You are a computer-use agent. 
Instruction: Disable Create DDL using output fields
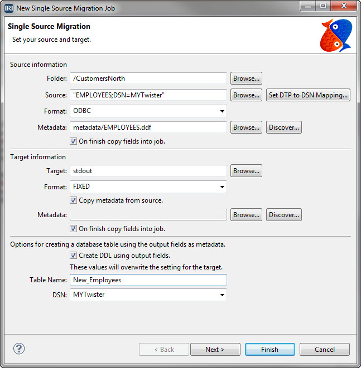(x=73, y=256)
